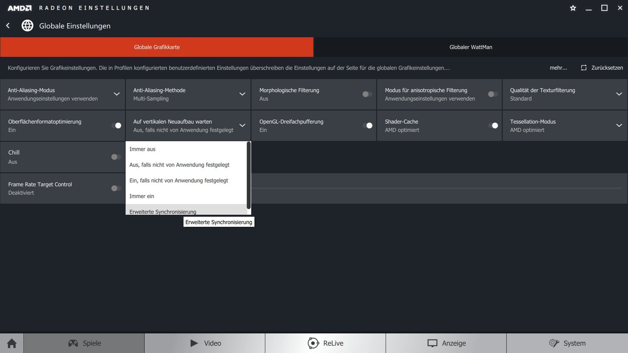
Task: Click the star favorites icon in the titlebar
Action: click(573, 8)
